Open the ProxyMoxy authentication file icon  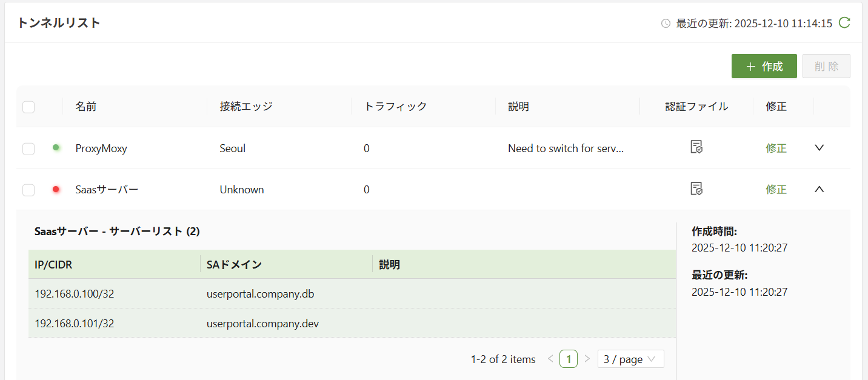696,147
